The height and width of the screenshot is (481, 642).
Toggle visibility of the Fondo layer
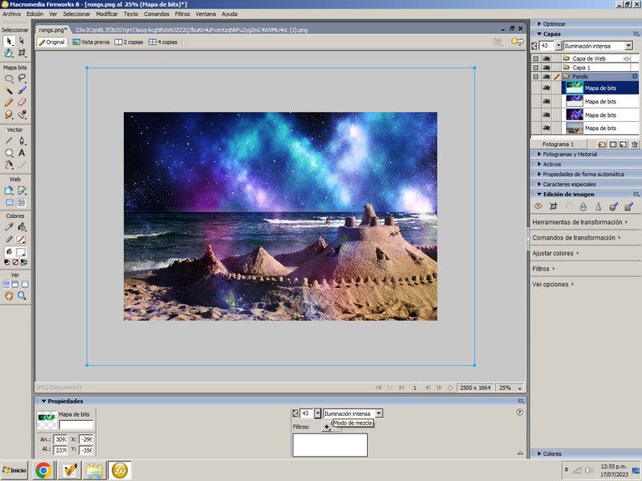point(546,77)
